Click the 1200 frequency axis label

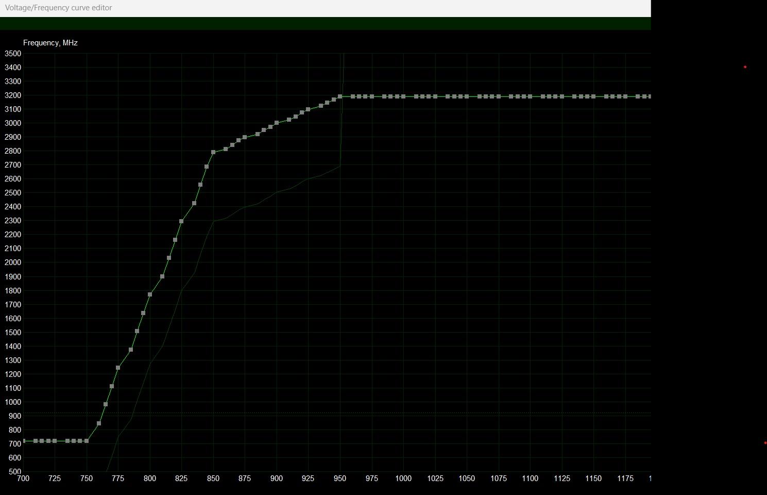13,374
